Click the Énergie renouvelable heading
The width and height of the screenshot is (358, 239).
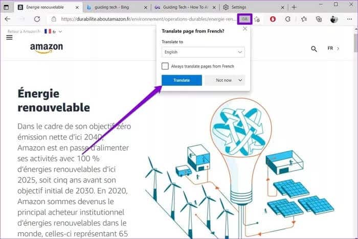54,100
